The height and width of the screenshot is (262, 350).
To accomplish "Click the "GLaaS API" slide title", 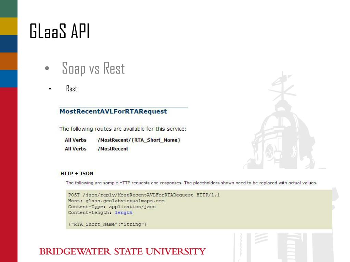I will point(59,31).
